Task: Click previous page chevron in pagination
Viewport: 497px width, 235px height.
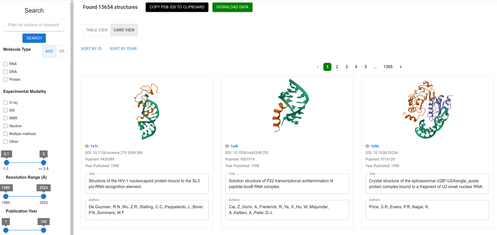Action: (x=318, y=67)
